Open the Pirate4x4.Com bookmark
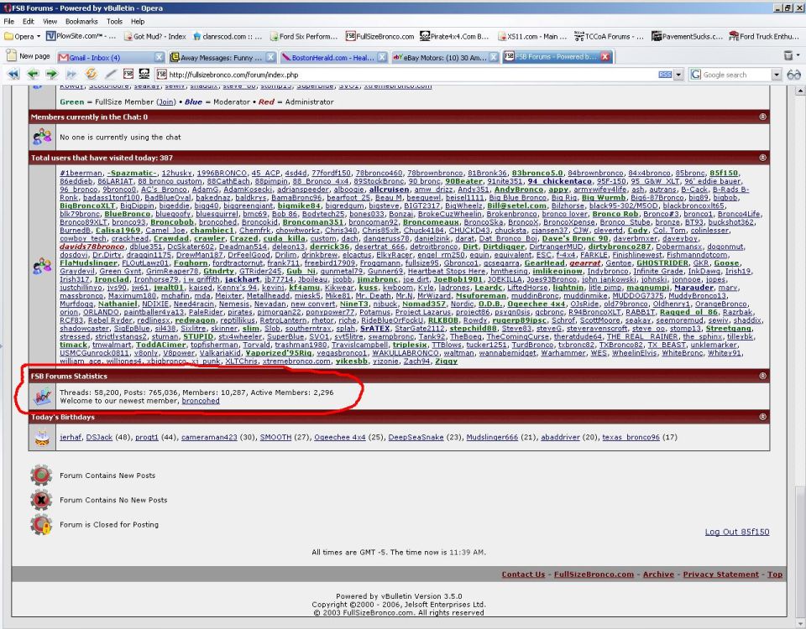806x629 pixels. click(x=454, y=36)
